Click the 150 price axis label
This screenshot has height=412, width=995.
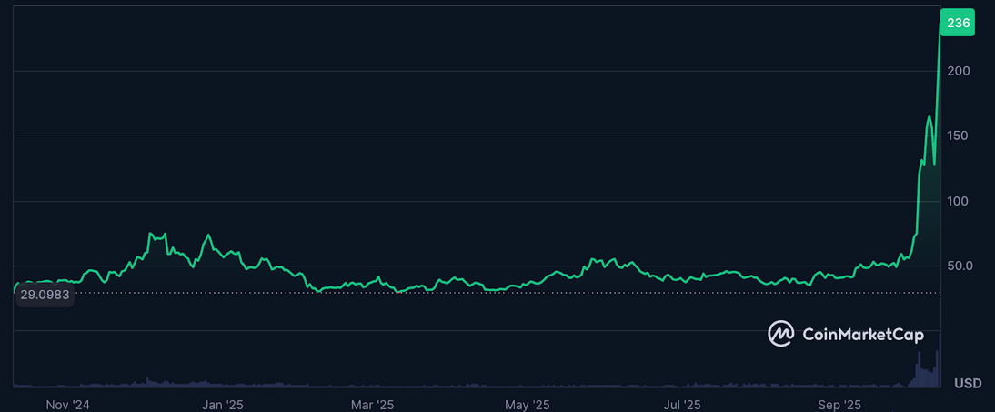[x=959, y=136]
